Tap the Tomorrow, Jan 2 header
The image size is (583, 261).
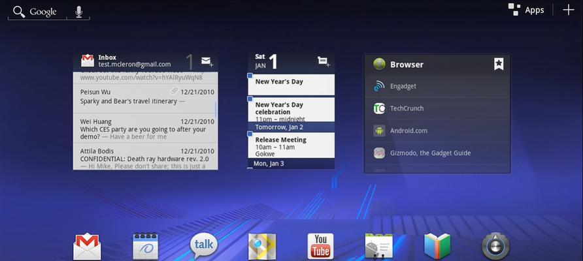point(291,127)
